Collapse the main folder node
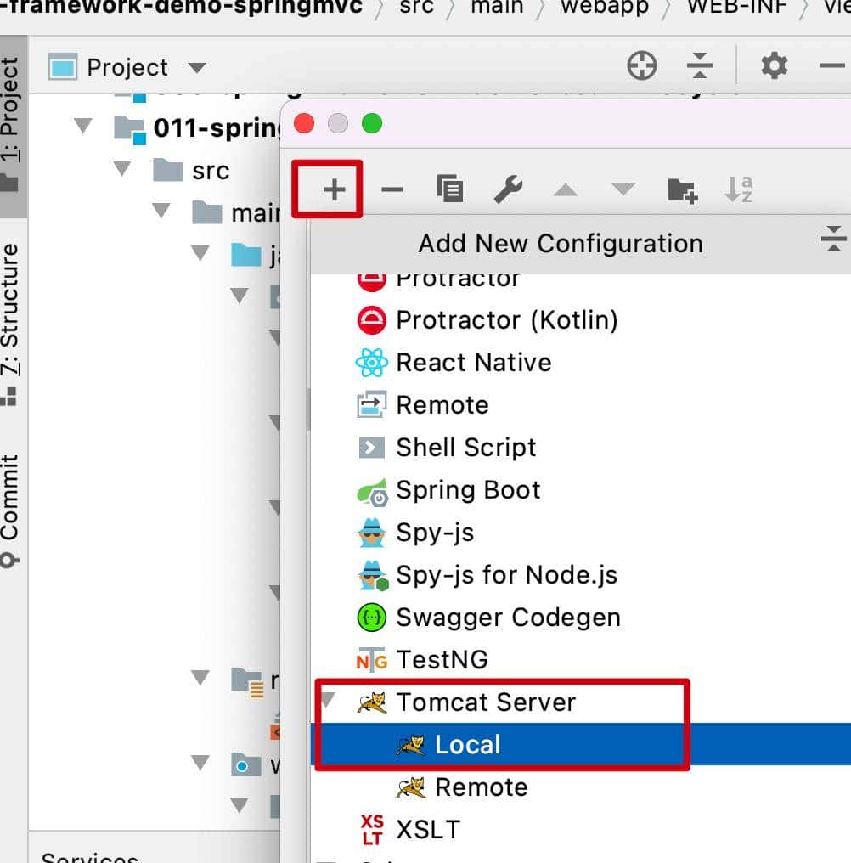Image resolution: width=851 pixels, height=863 pixels. click(x=161, y=210)
